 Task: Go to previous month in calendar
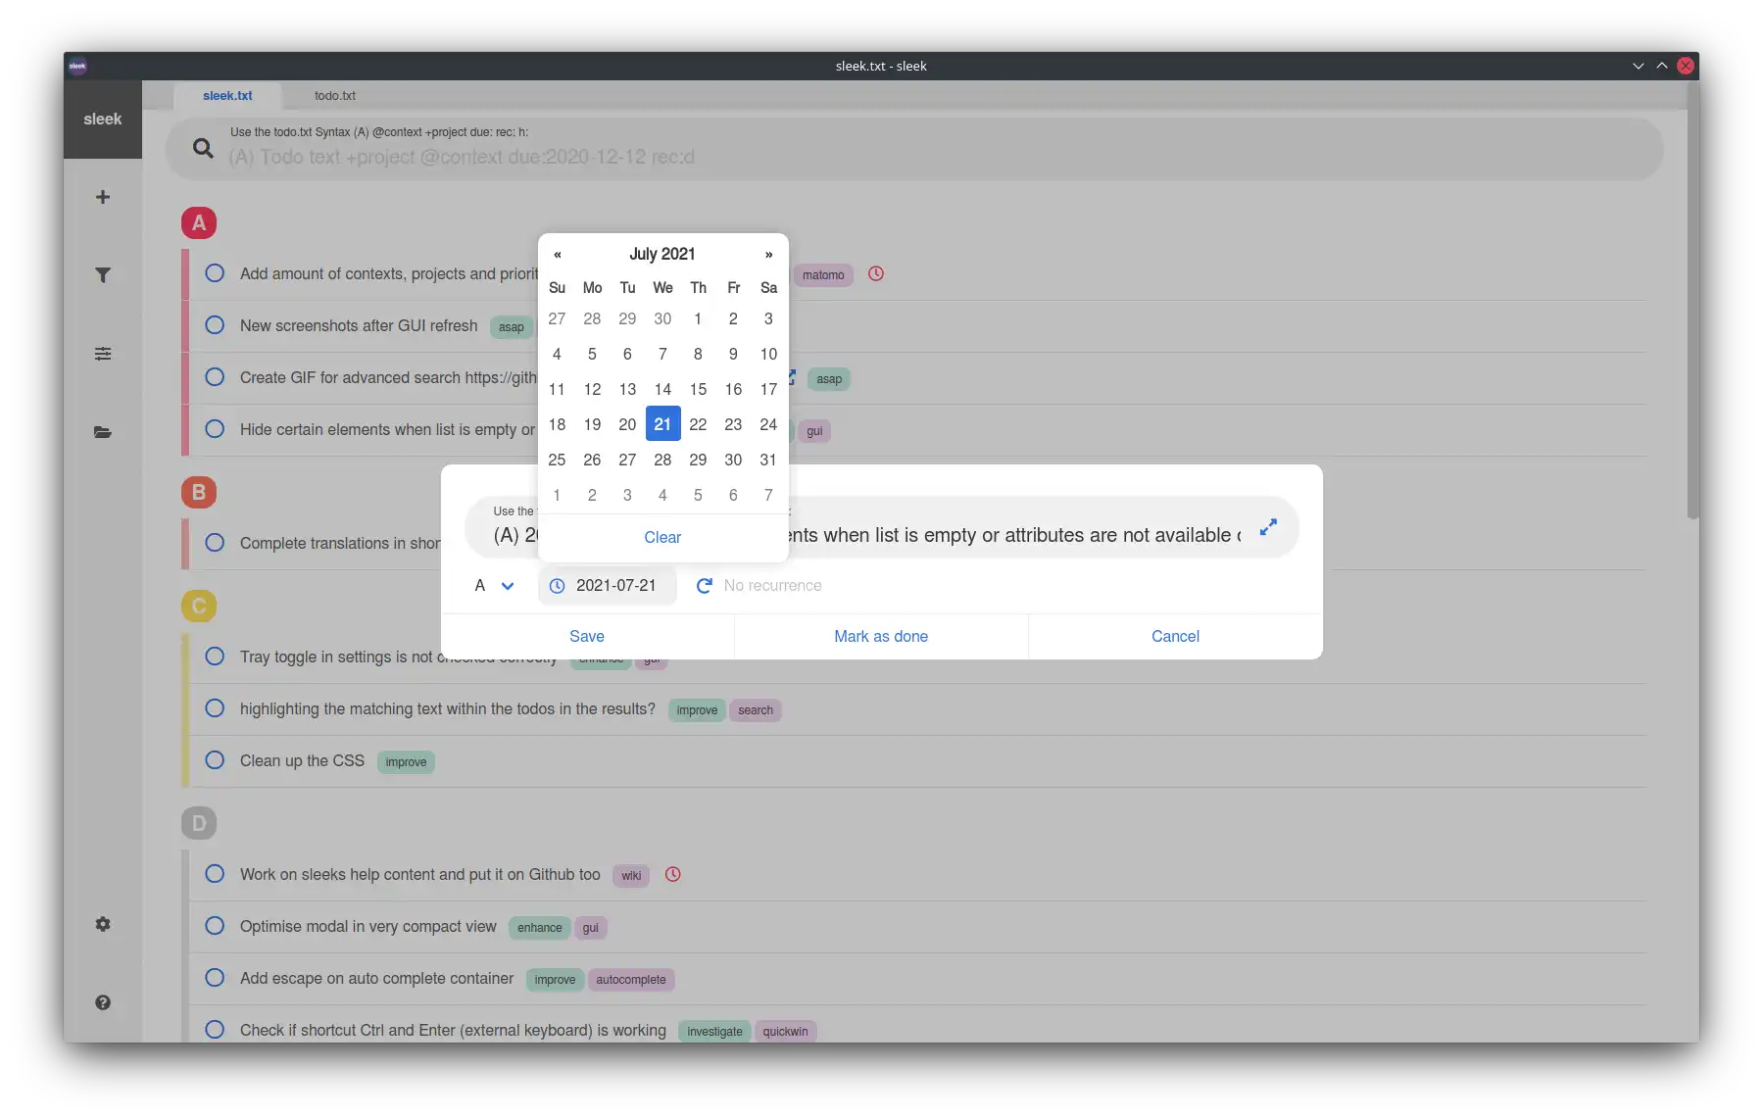(x=557, y=255)
